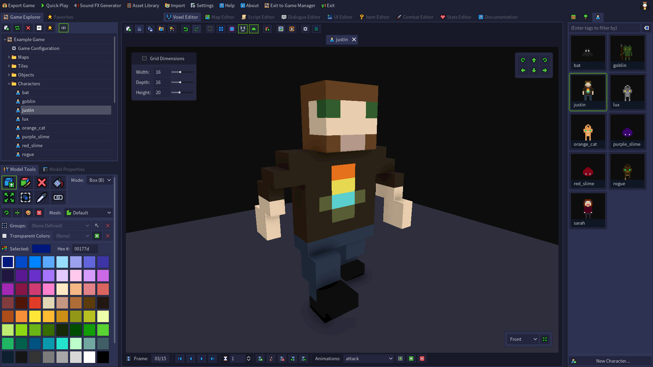
Task: Open the Asset Library
Action: [x=143, y=5]
